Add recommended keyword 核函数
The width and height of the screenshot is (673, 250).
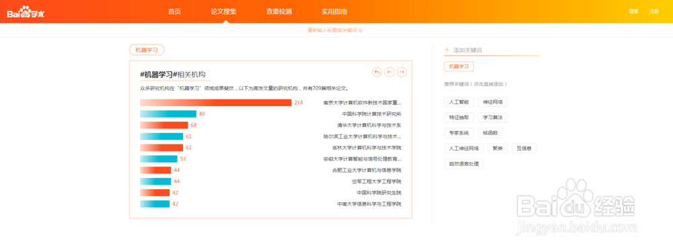click(x=490, y=133)
